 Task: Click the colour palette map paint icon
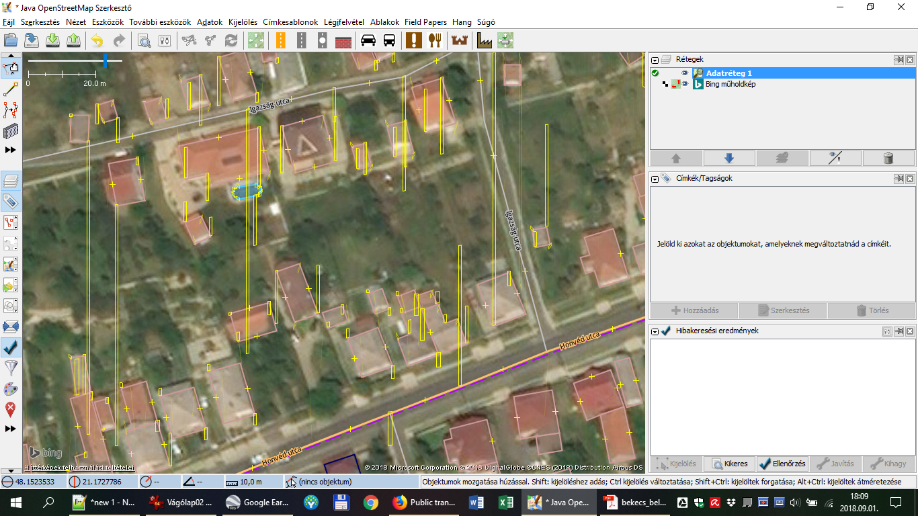[11, 389]
